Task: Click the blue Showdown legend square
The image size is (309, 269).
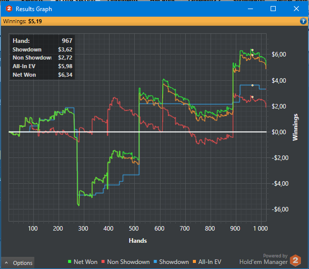Action: 156,262
